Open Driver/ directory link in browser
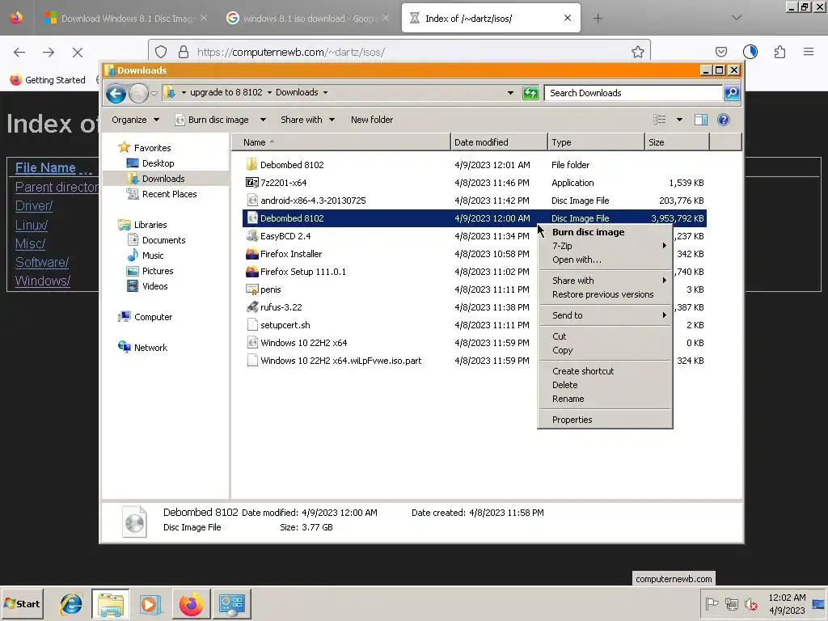The image size is (828, 621). click(34, 206)
